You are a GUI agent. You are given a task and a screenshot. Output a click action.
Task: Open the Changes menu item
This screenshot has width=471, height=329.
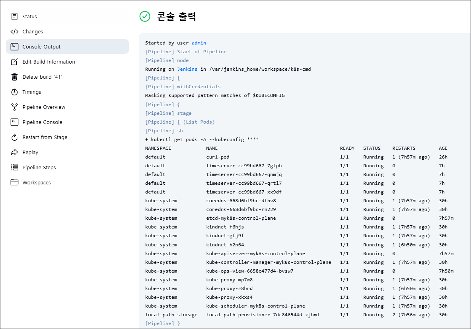pyautogui.click(x=67, y=31)
